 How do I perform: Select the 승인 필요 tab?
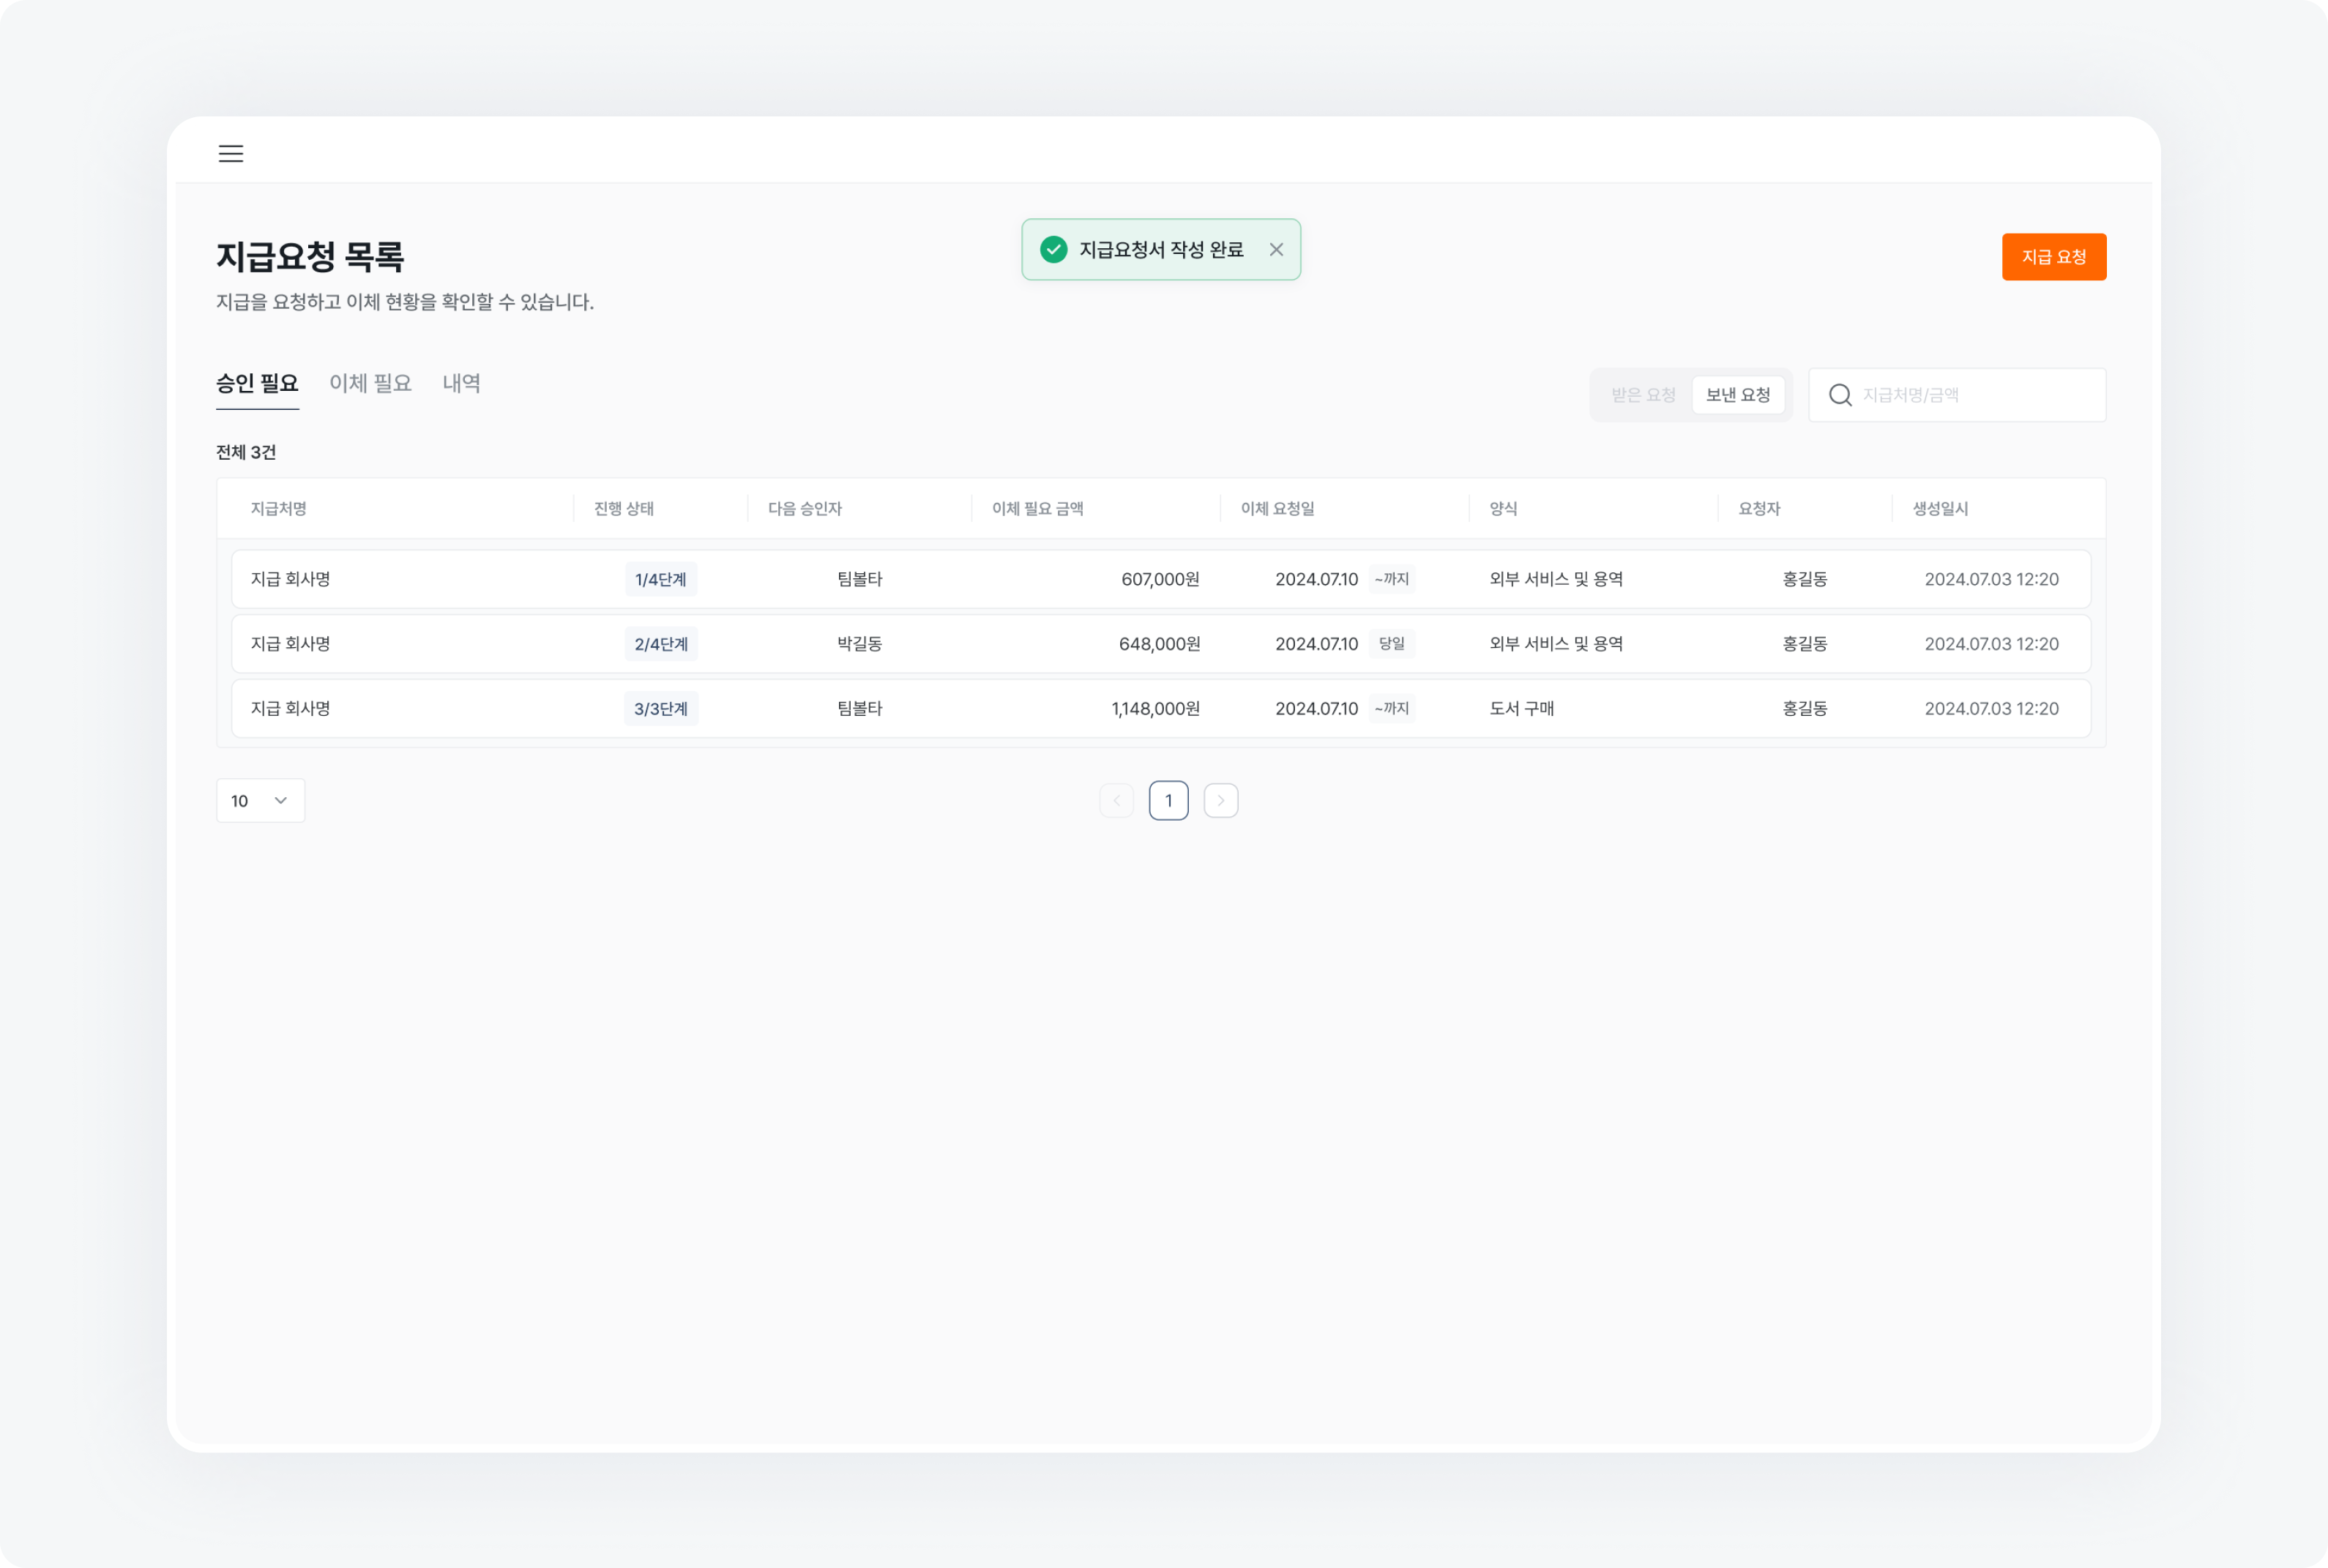[x=257, y=383]
